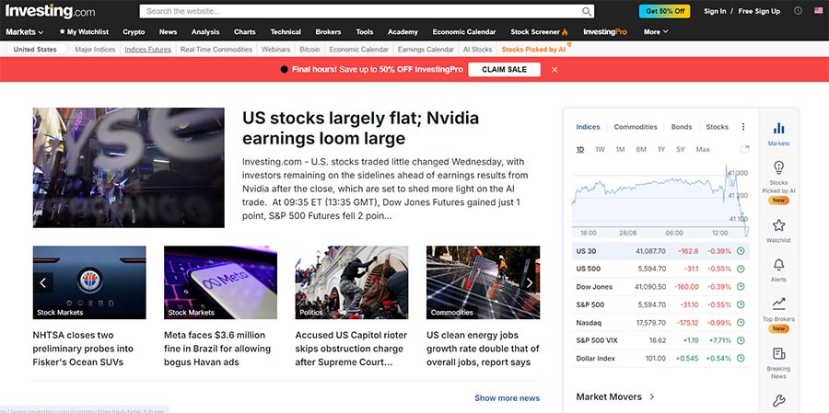Open orange Stocks Picked by AI link
Screen dimensions: 829x413
pos(533,49)
